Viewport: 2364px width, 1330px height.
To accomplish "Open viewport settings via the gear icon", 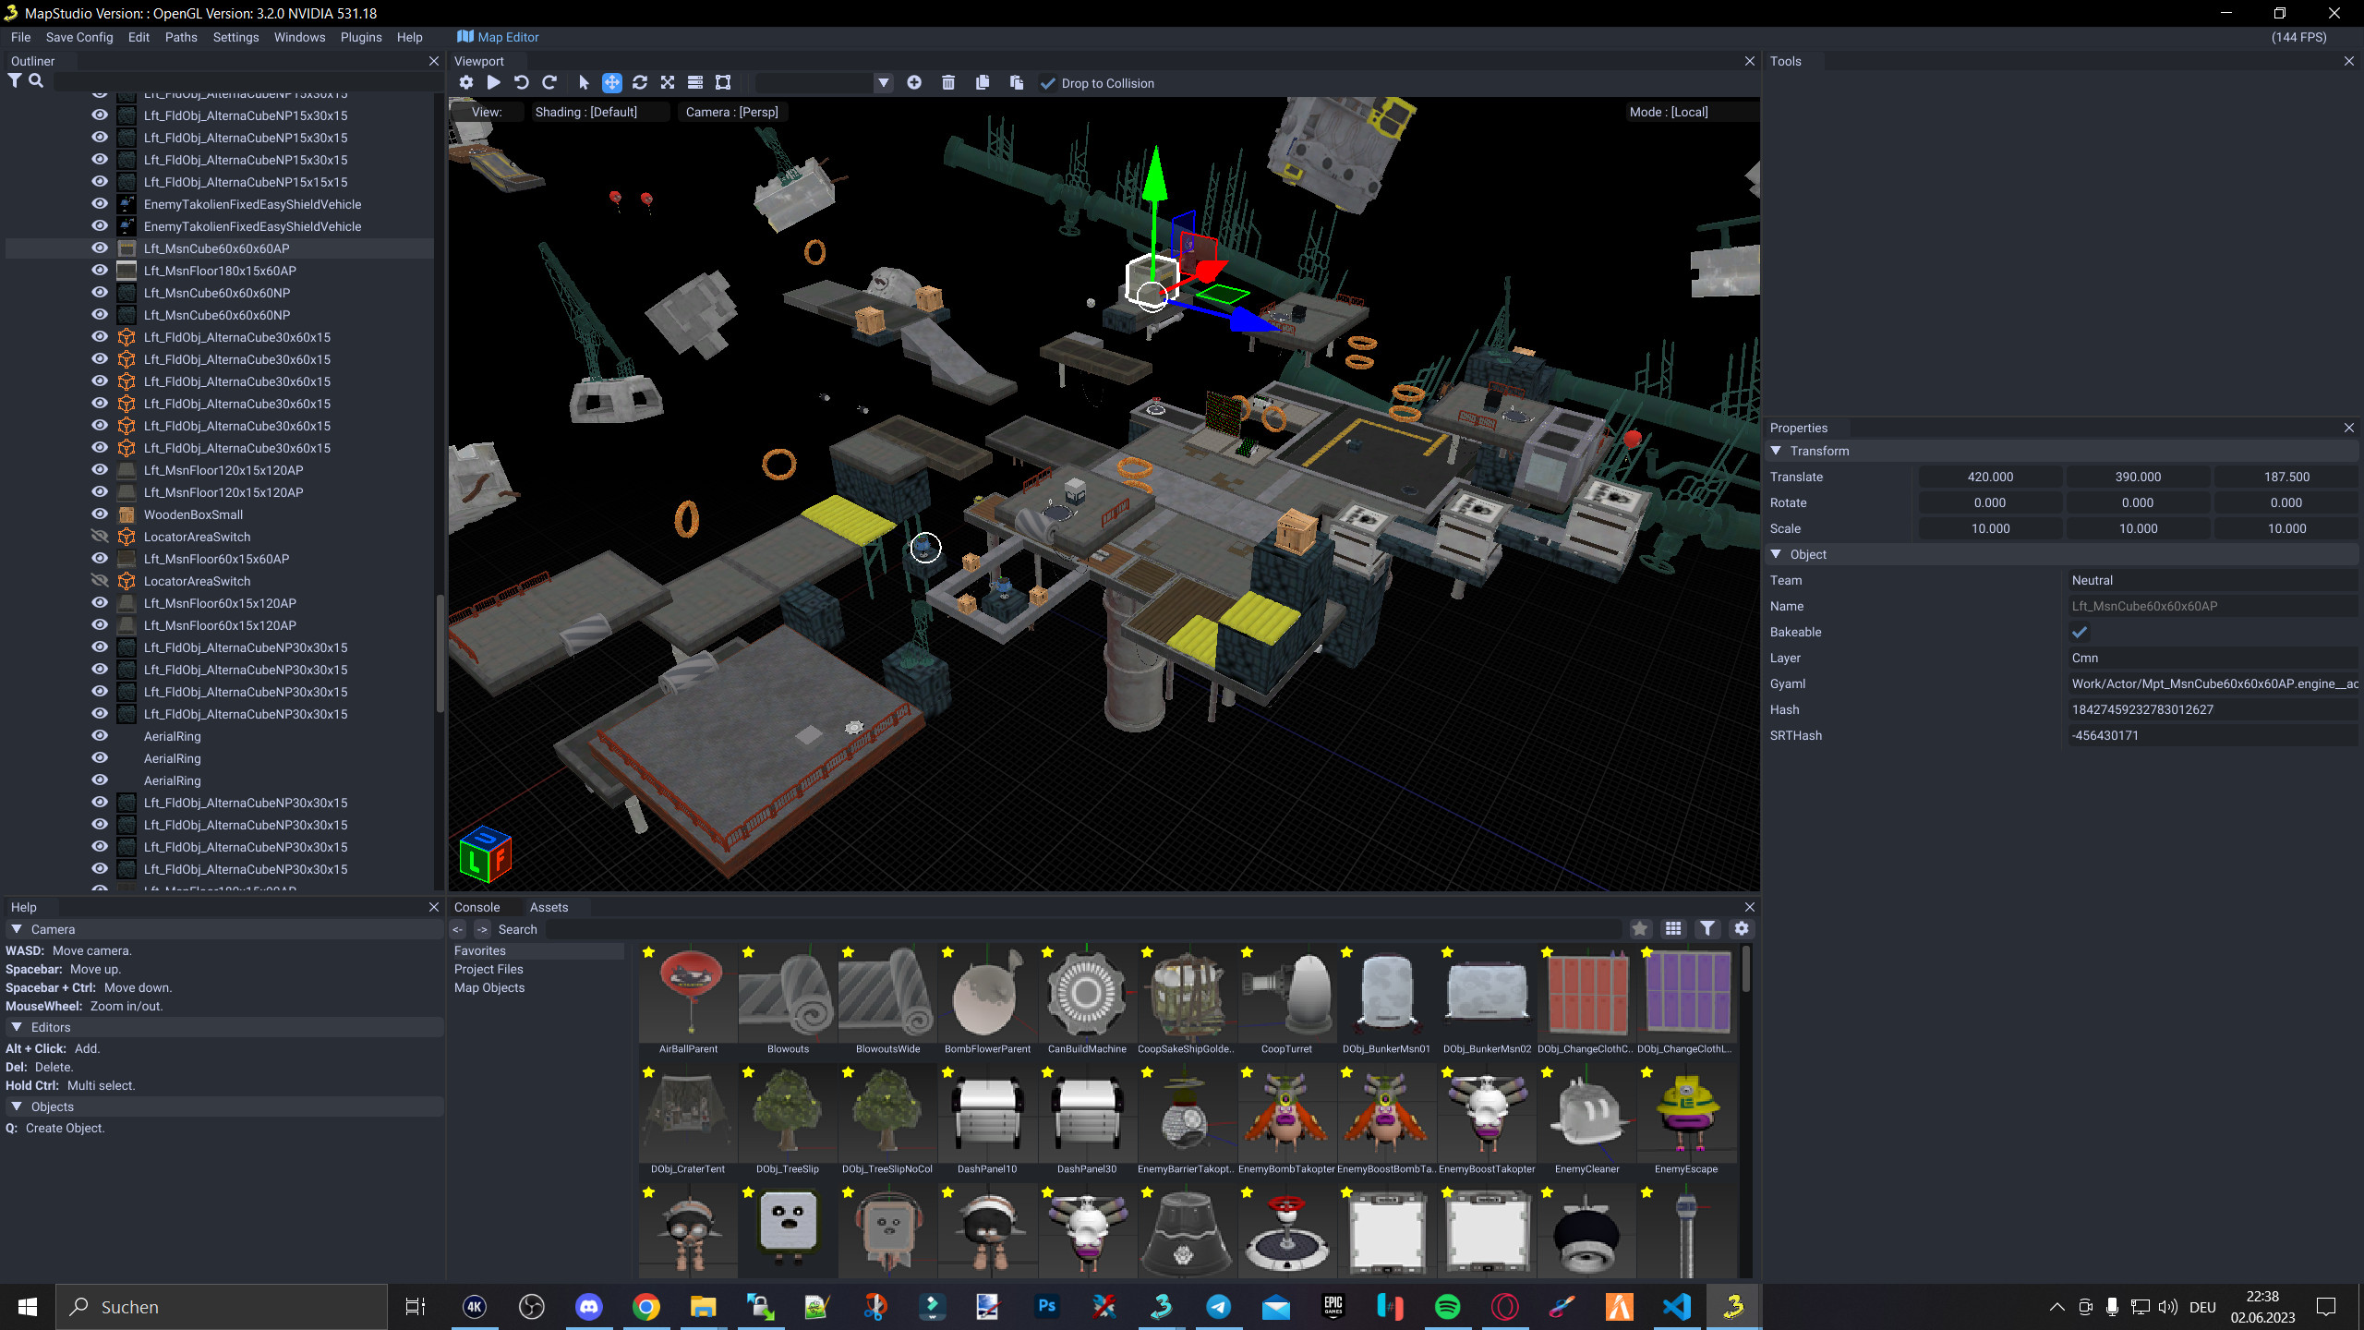I will pos(466,82).
